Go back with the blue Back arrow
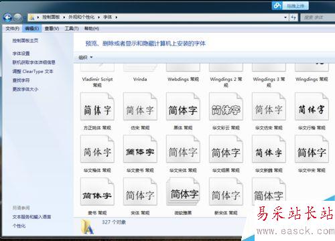The width and height of the screenshot is (335, 241). pyautogui.click(x=7, y=17)
